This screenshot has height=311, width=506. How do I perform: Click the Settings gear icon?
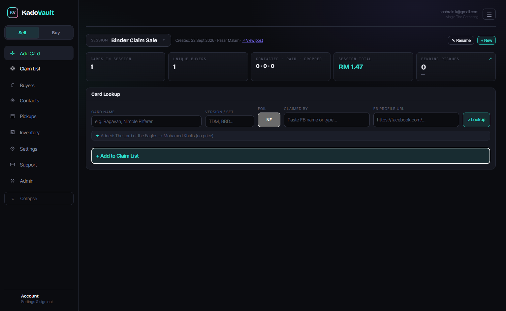(x=13, y=149)
